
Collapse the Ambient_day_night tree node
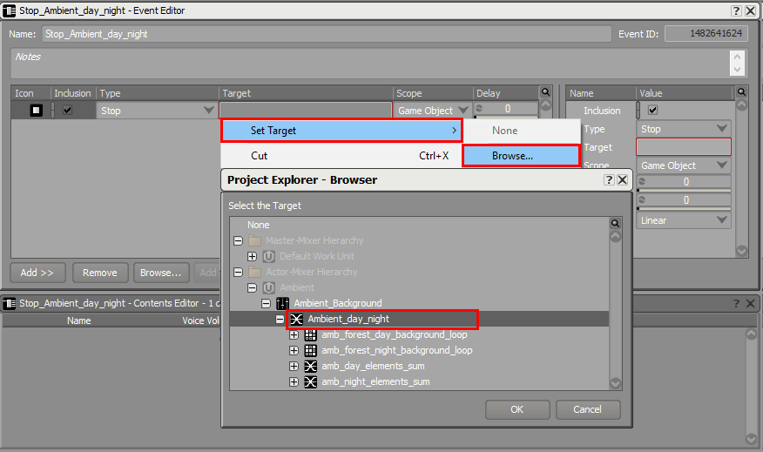pos(280,319)
